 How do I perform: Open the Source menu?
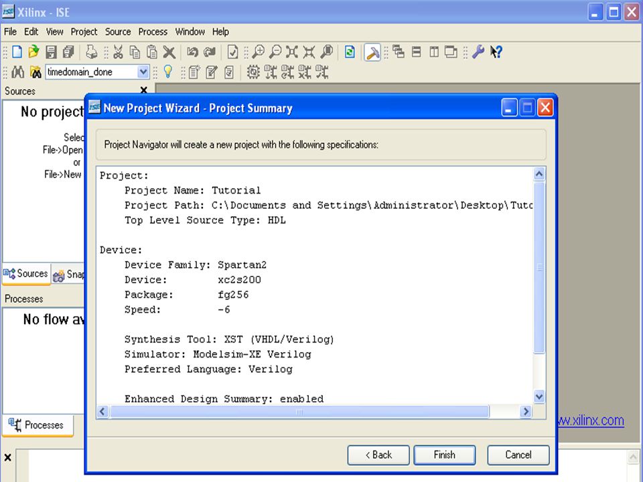tap(118, 31)
